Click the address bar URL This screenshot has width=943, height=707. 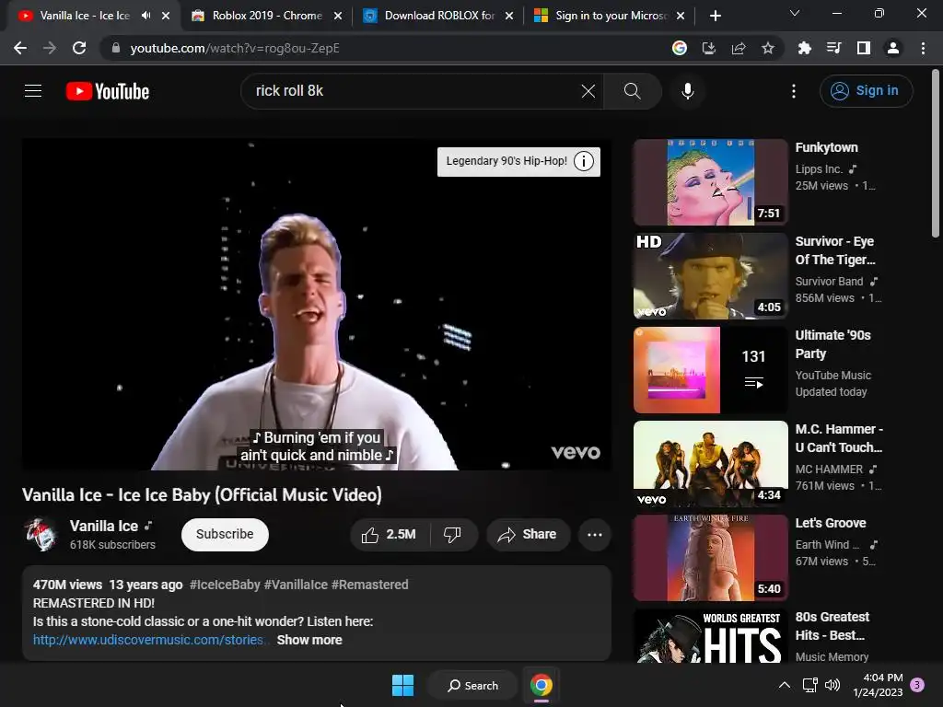point(235,48)
